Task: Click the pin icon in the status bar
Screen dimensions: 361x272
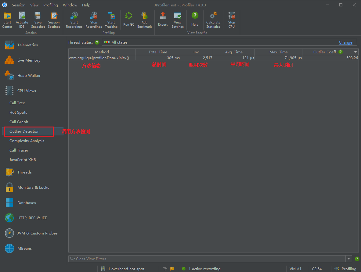Action: point(165,269)
